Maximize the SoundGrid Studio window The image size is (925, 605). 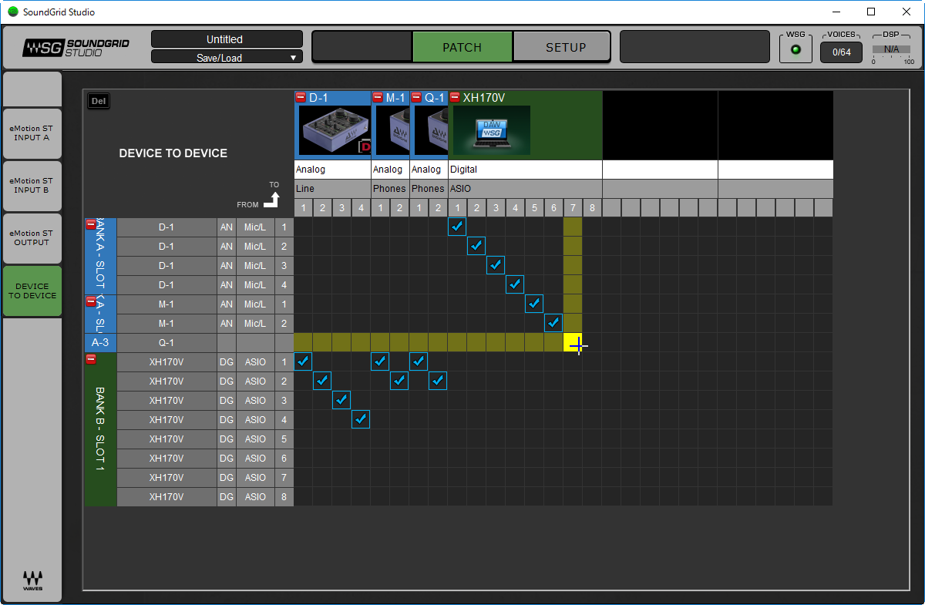click(871, 12)
